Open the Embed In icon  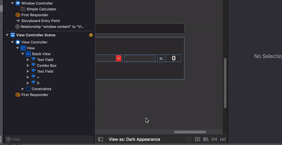[197, 139]
